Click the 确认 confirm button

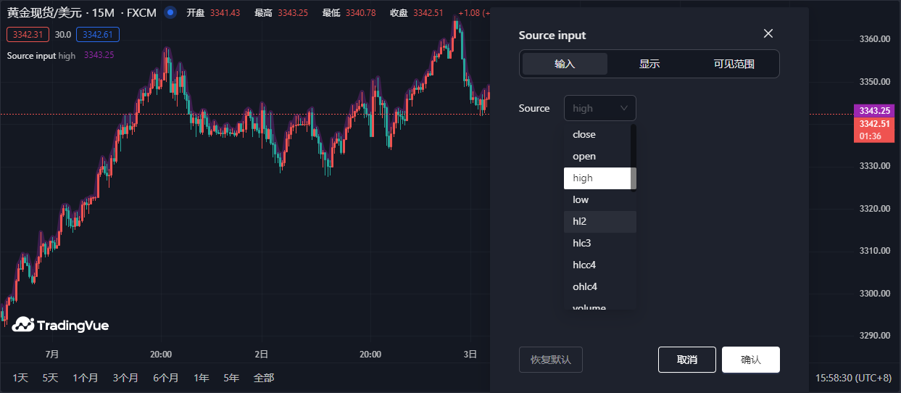[x=751, y=360]
